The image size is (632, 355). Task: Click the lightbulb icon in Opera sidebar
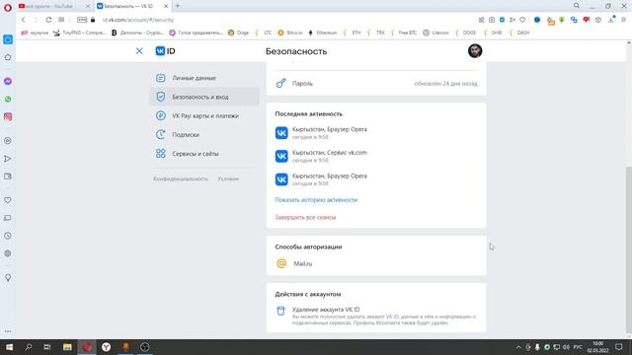coord(8,278)
